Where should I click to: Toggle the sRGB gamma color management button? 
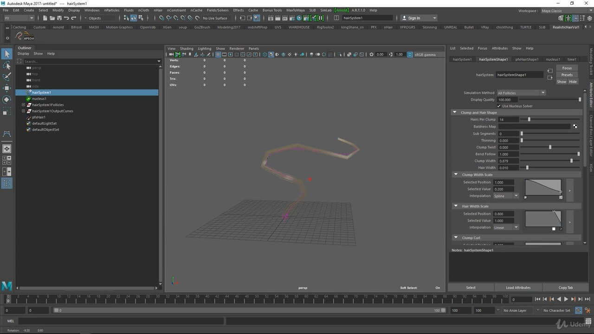410,55
